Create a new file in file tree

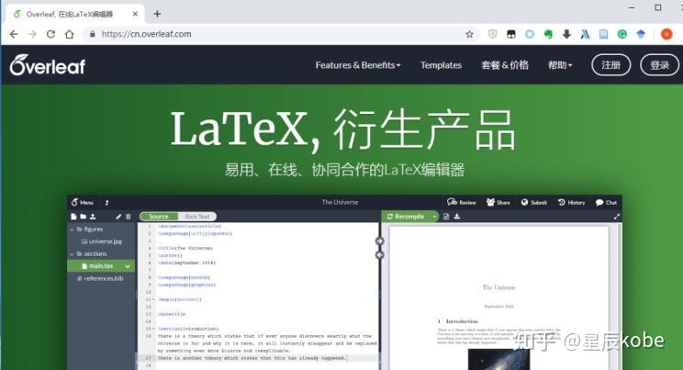[x=73, y=216]
